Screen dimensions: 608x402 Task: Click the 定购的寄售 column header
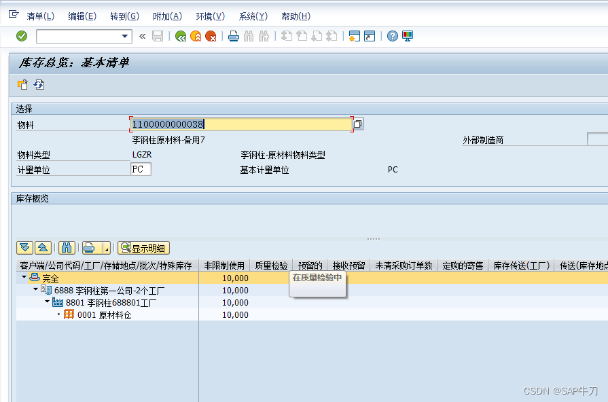click(x=463, y=265)
